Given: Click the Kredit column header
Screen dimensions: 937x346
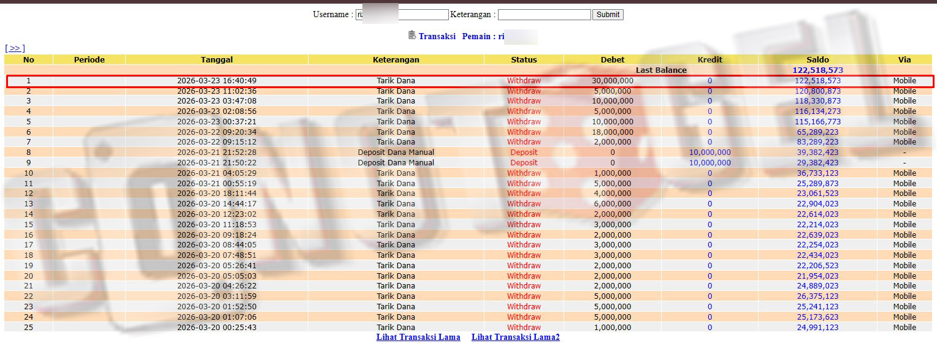Looking at the screenshot, I should point(710,59).
